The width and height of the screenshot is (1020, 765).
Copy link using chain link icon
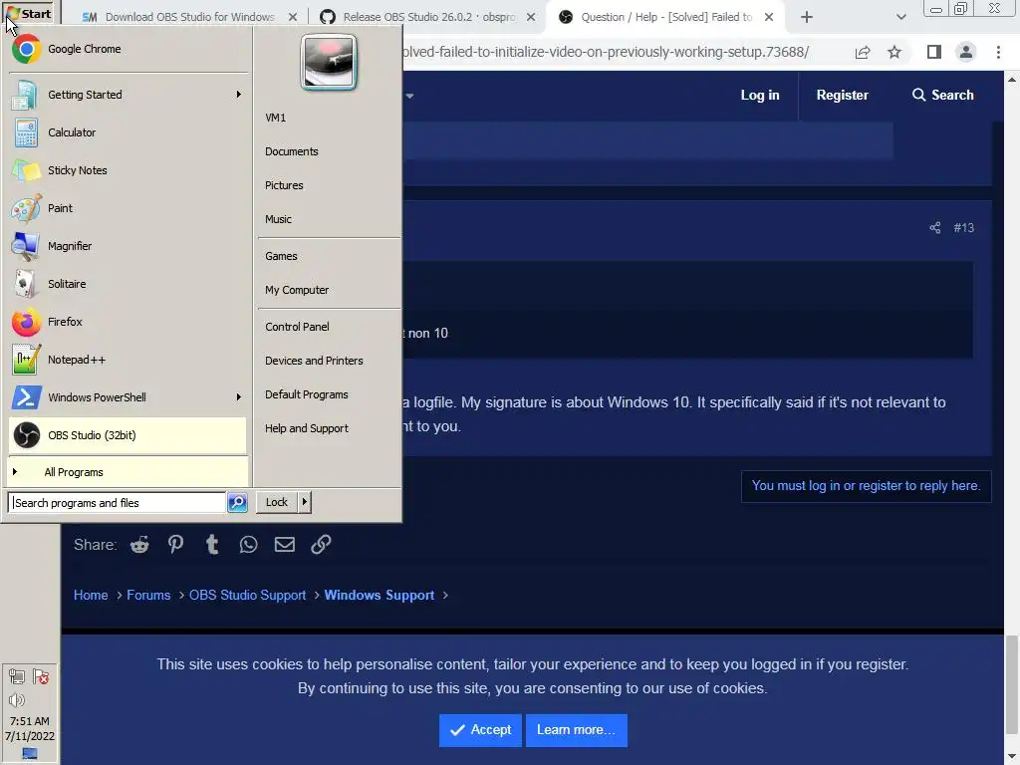coord(321,545)
